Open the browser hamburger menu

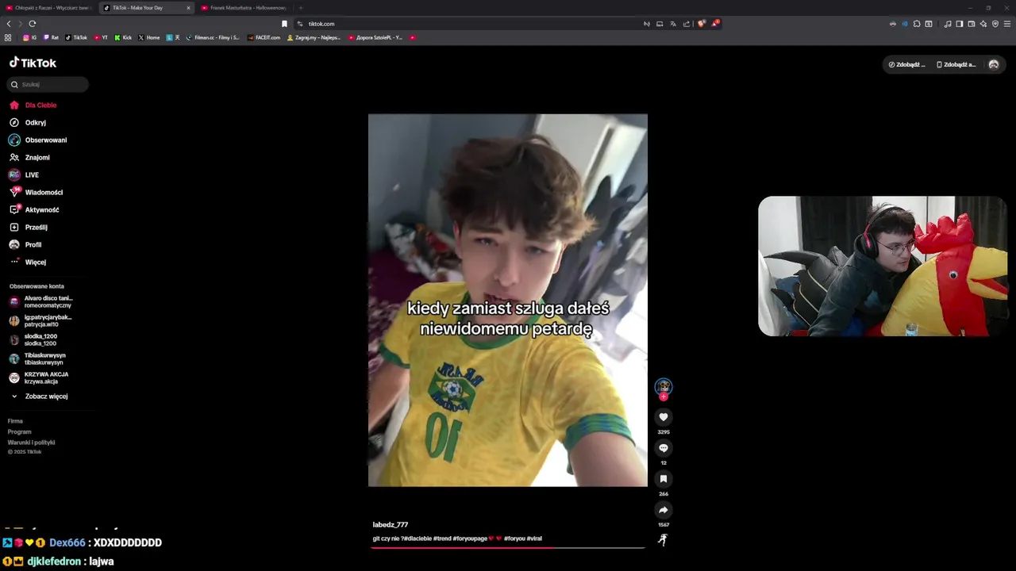point(1008,24)
